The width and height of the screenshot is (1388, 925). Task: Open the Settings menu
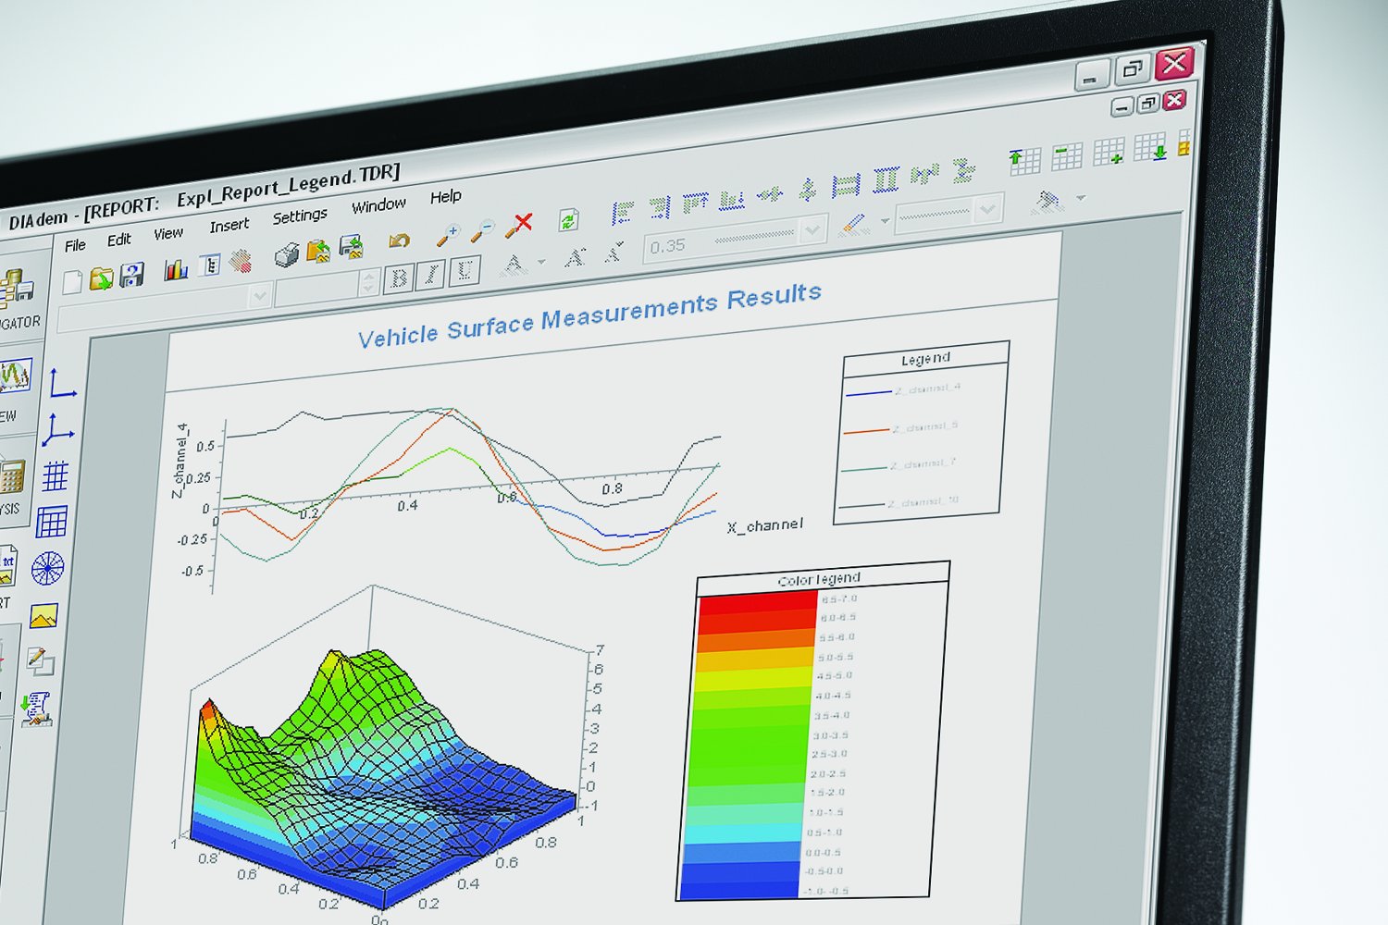(x=300, y=214)
